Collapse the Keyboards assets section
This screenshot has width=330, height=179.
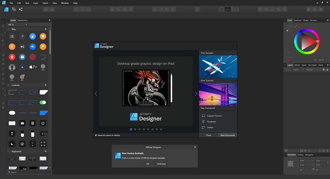tap(8, 151)
